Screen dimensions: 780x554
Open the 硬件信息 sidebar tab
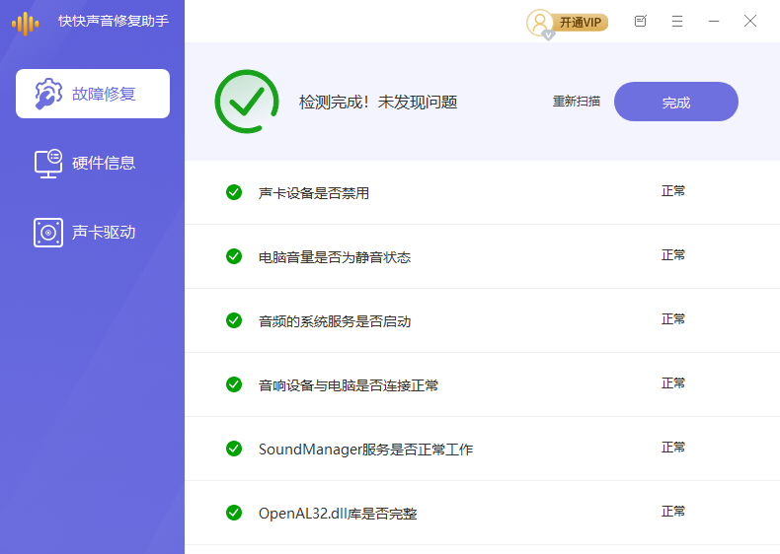93,163
